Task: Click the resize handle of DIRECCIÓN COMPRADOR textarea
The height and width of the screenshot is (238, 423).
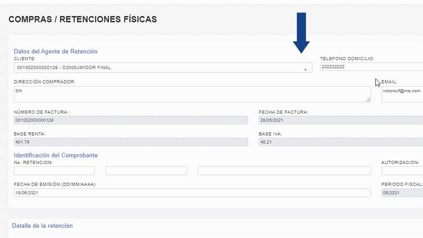Action: [x=368, y=100]
